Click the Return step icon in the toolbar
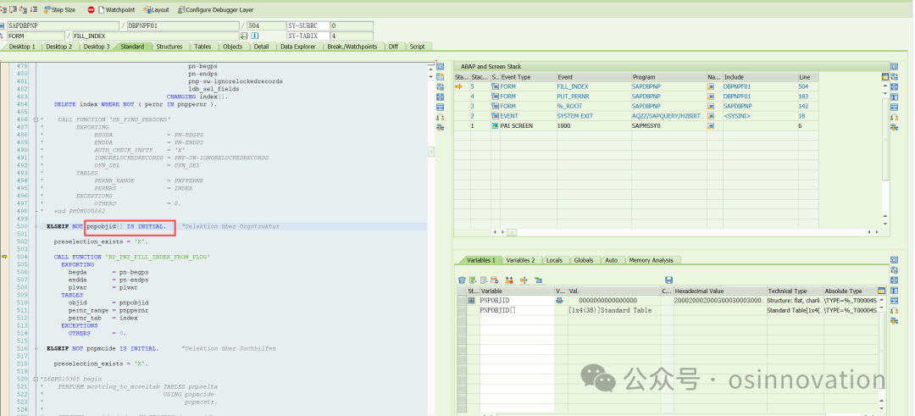The image size is (915, 416). click(x=23, y=9)
